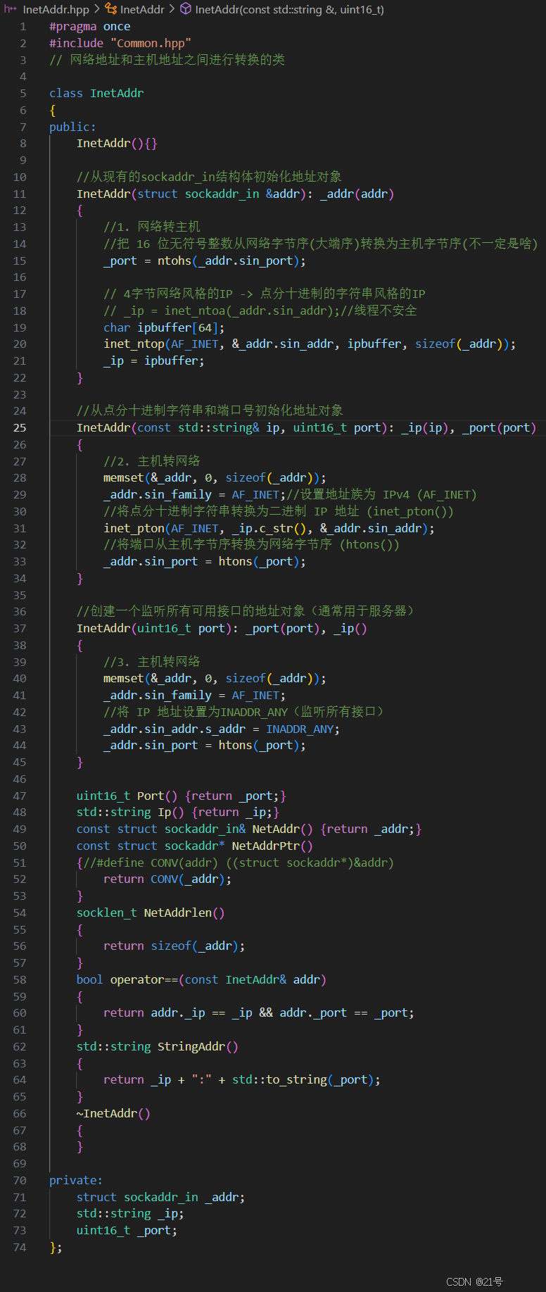Image resolution: width=546 pixels, height=1292 pixels.
Task: Click 'NetAddrPtr()' function declaration
Action: click(195, 846)
